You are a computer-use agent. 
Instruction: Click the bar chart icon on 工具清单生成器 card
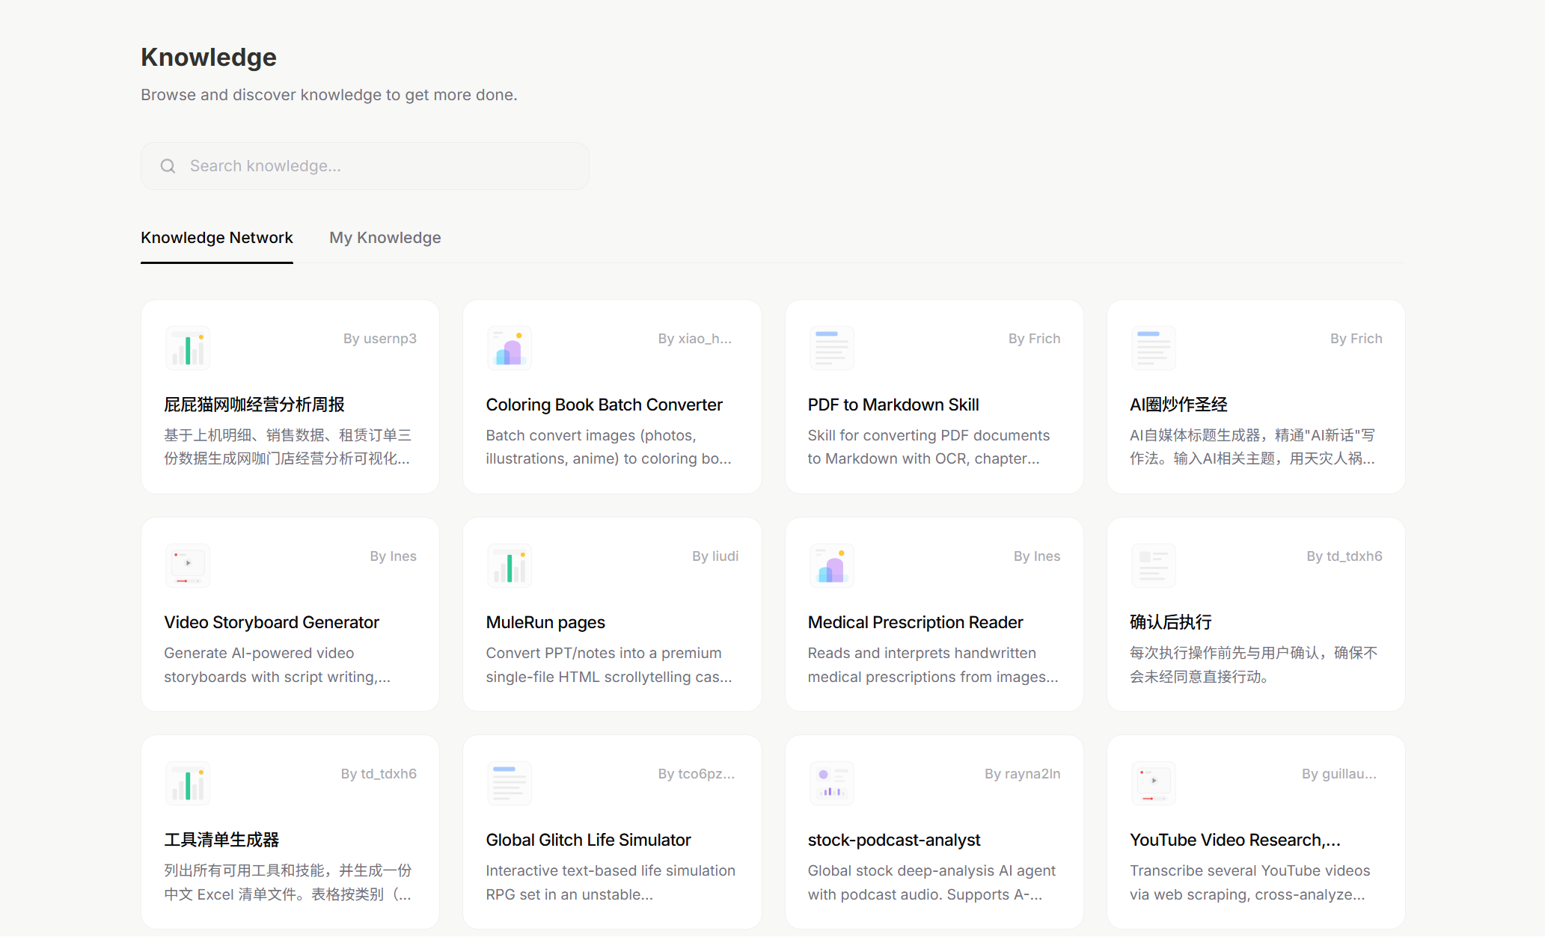tap(187, 783)
